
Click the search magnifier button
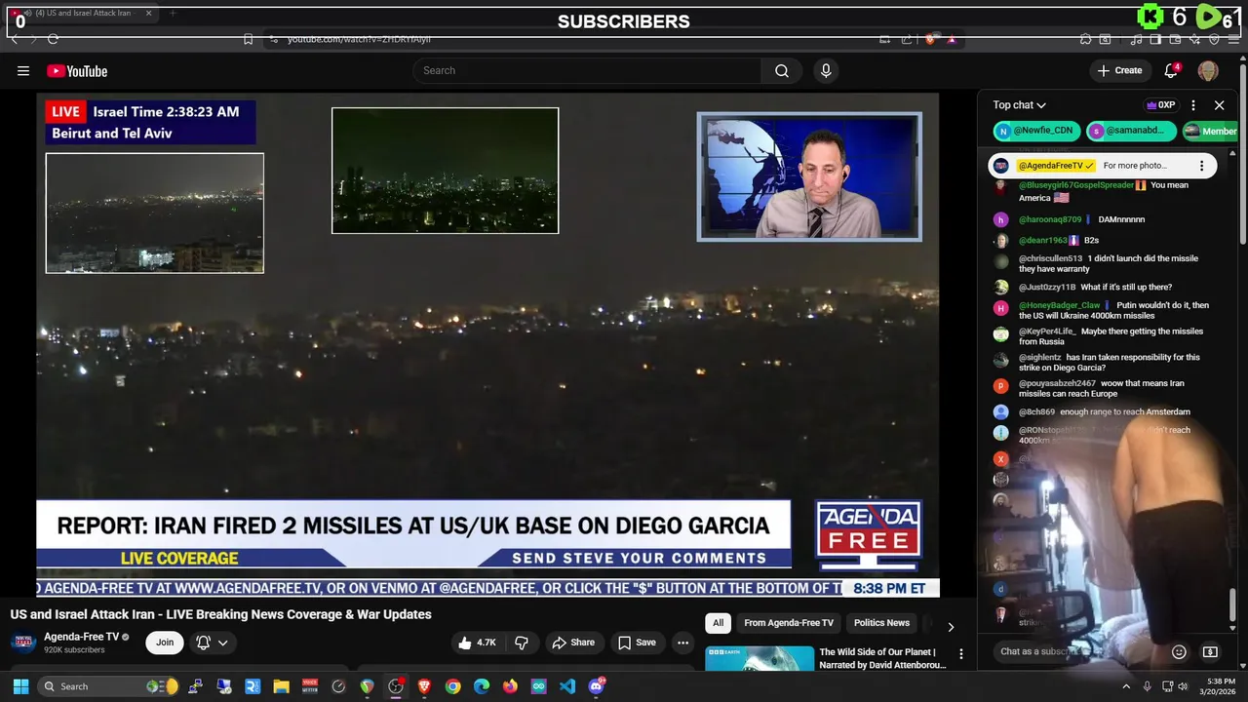click(782, 70)
